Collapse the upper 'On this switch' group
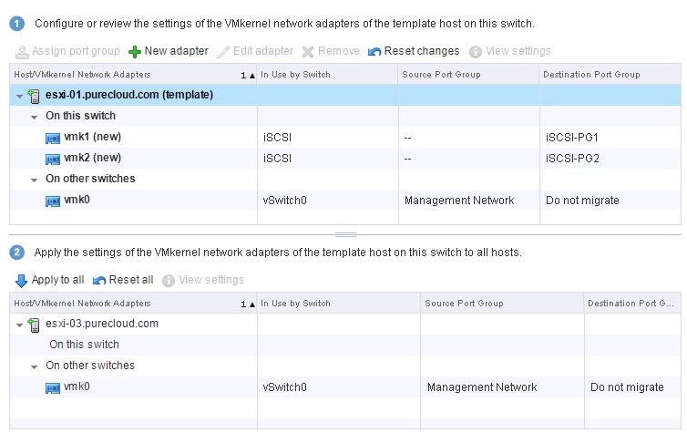 tap(34, 117)
